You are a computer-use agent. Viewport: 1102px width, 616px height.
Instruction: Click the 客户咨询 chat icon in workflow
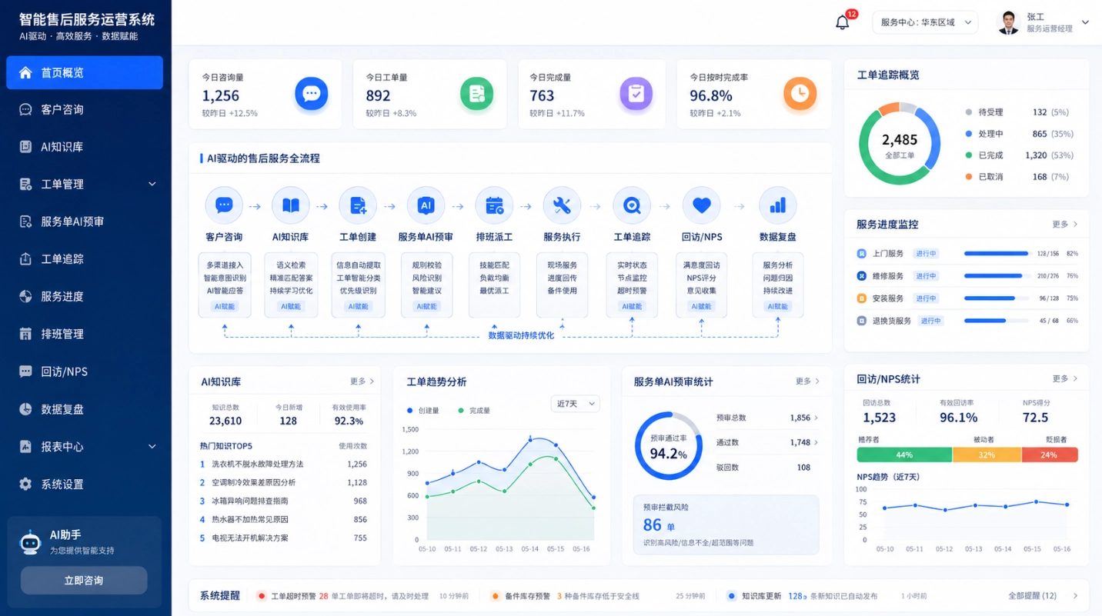pyautogui.click(x=224, y=205)
